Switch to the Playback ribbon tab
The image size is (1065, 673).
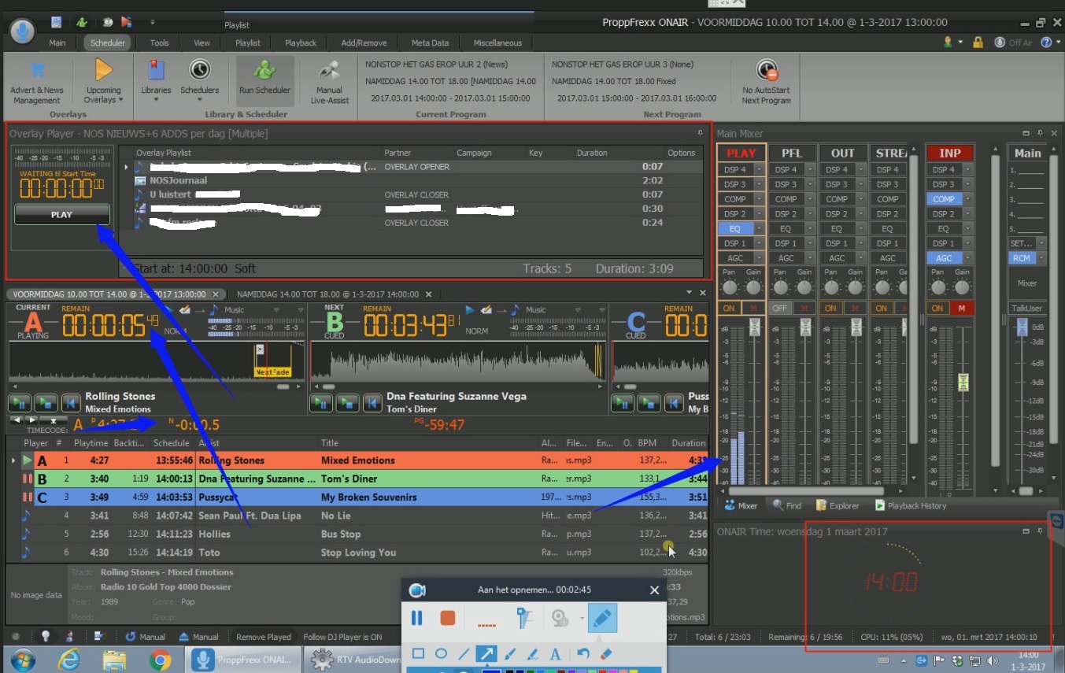coord(301,43)
